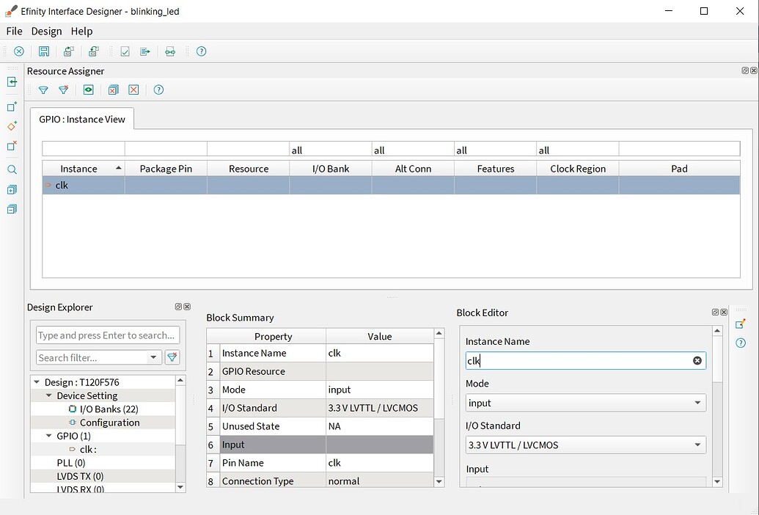Switch to the GPIO Instance View tab
759x515 pixels.
81,118
